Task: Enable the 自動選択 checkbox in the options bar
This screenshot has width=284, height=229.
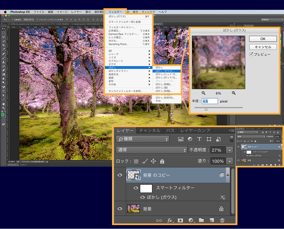Action: coord(13,19)
